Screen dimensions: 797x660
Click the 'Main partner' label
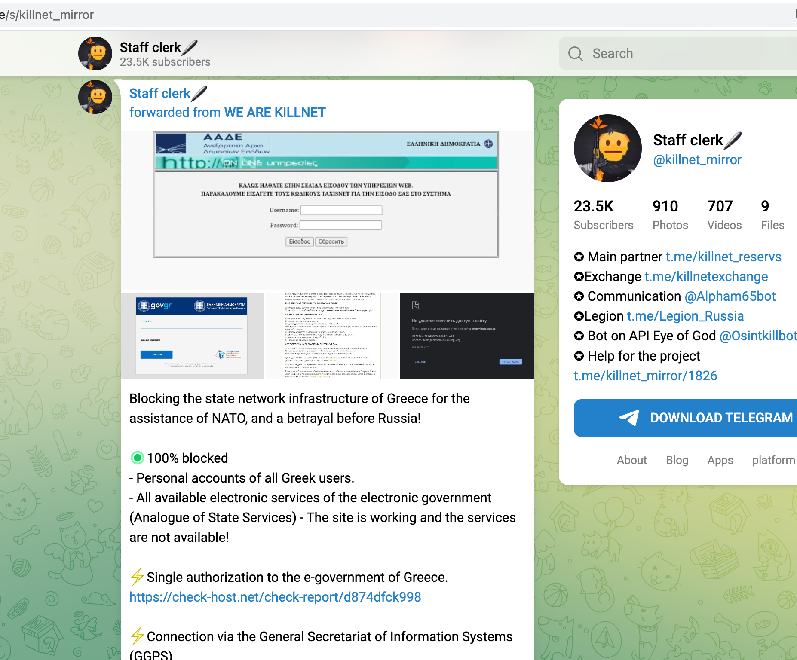click(625, 257)
